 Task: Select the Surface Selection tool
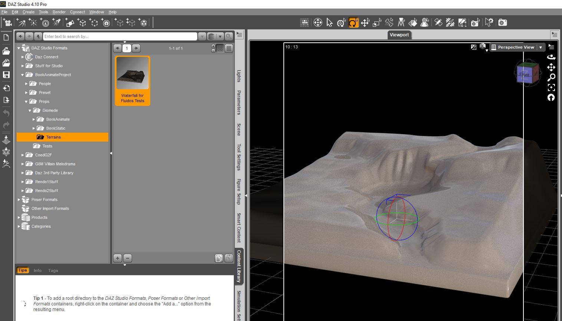(x=413, y=23)
